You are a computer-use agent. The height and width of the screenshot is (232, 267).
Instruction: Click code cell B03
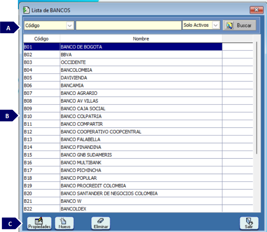[42, 62]
